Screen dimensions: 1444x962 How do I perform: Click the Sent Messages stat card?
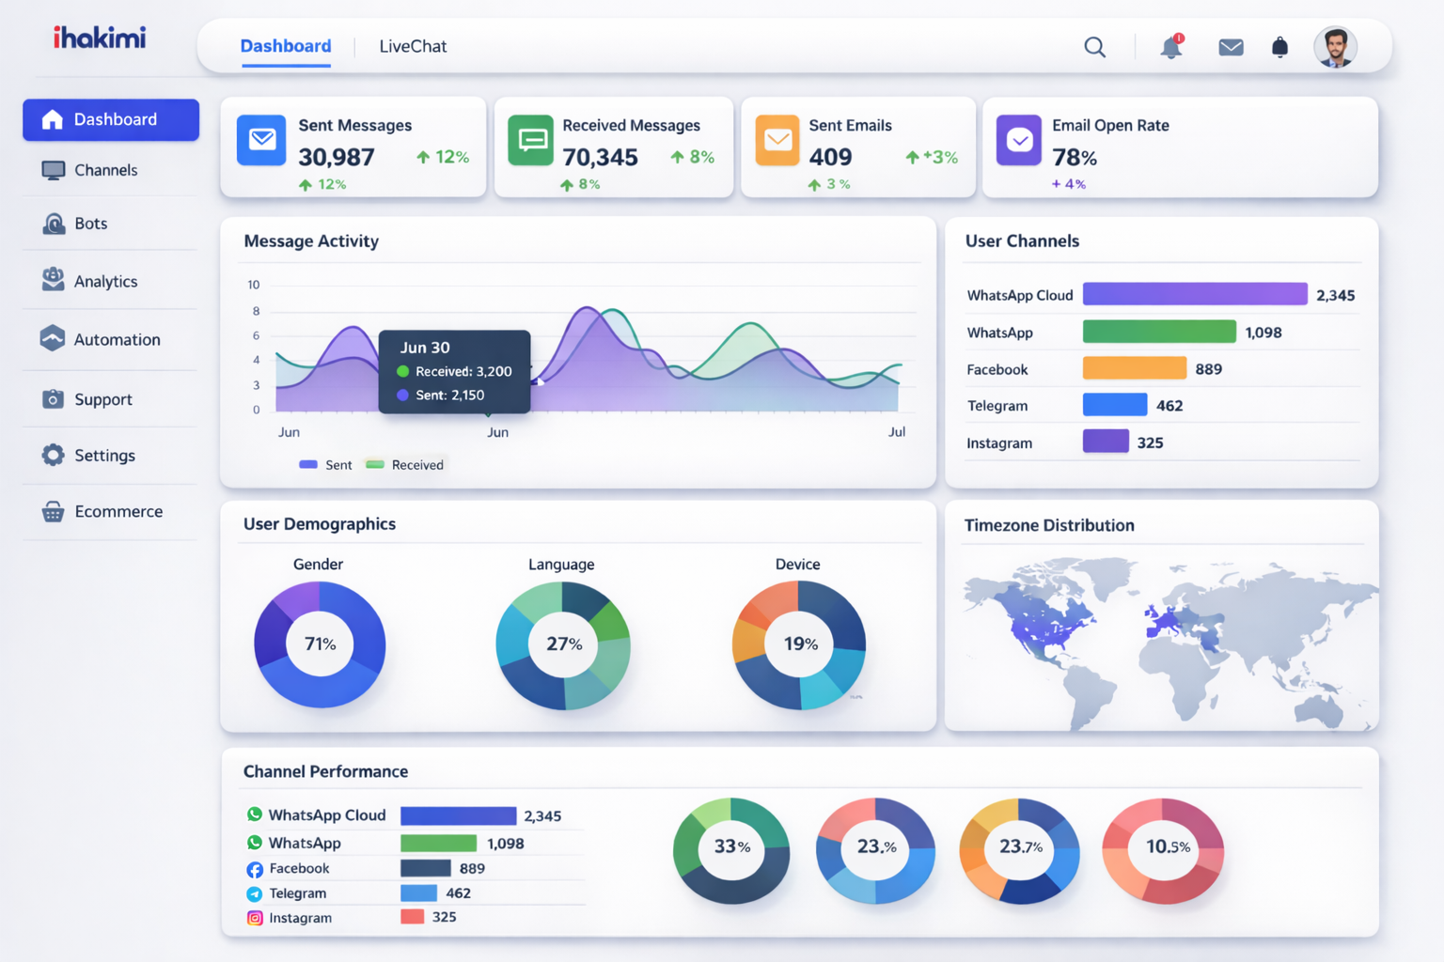coord(353,147)
